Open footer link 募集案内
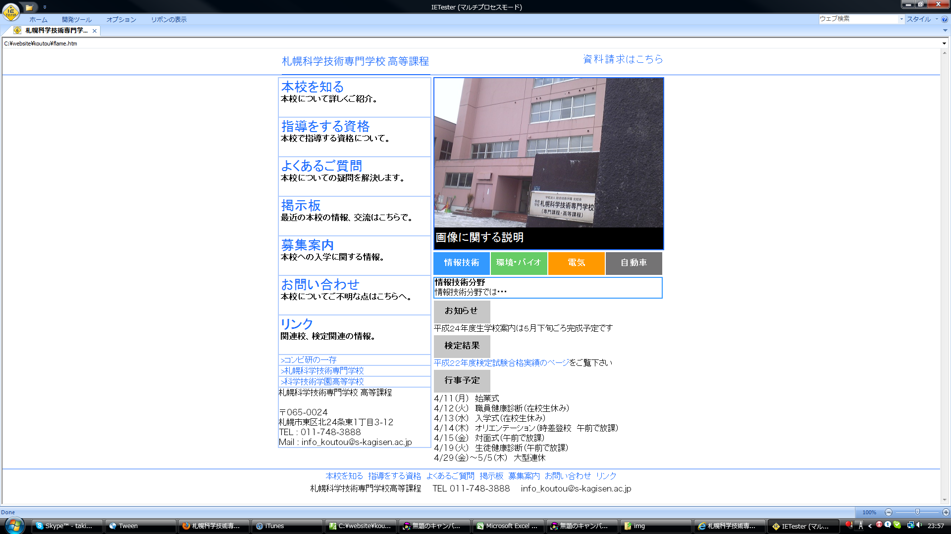This screenshot has width=951, height=534. pyautogui.click(x=524, y=476)
